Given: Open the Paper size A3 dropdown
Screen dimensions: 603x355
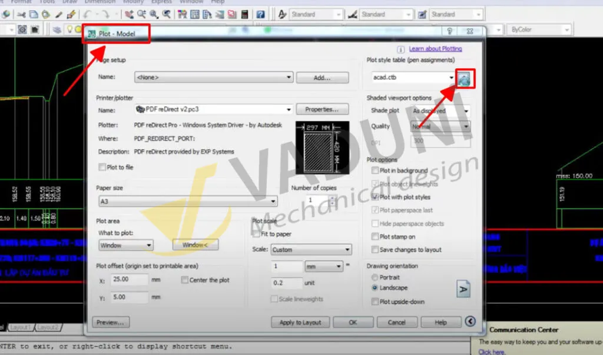Looking at the screenshot, I should click(x=273, y=200).
